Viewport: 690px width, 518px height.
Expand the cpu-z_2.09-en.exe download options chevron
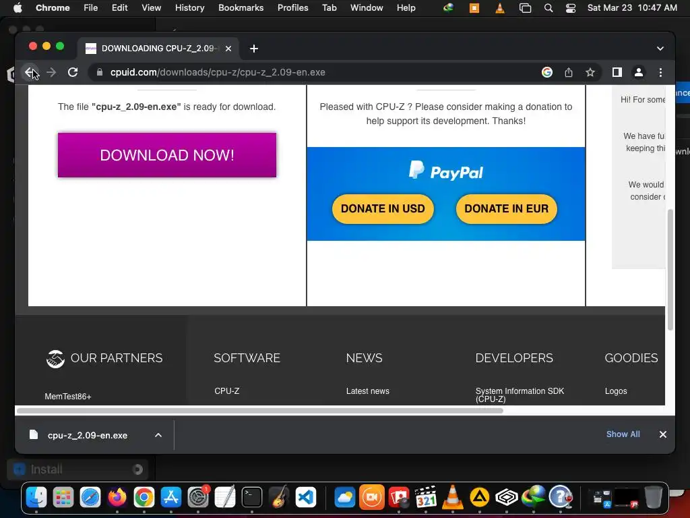pos(158,435)
